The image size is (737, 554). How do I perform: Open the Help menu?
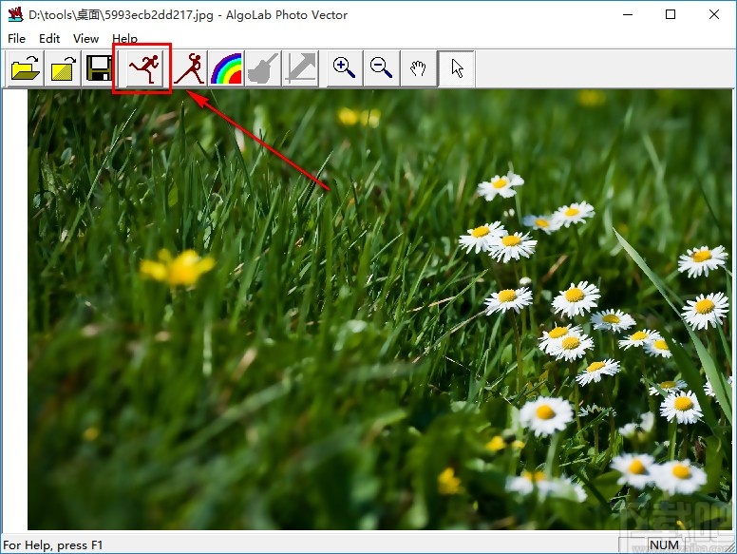[124, 39]
